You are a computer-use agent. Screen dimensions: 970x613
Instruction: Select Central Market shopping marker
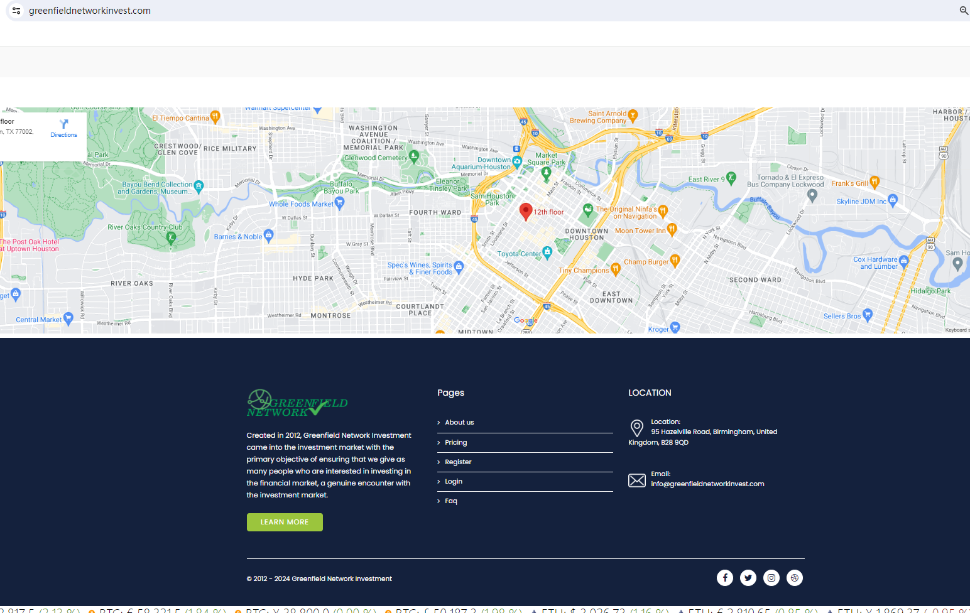pyautogui.click(x=68, y=318)
